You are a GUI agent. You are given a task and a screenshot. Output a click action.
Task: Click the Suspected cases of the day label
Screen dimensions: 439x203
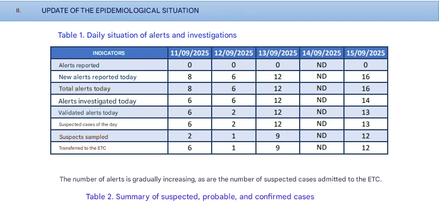click(88, 124)
